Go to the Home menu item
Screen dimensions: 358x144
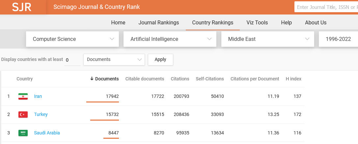(x=118, y=23)
